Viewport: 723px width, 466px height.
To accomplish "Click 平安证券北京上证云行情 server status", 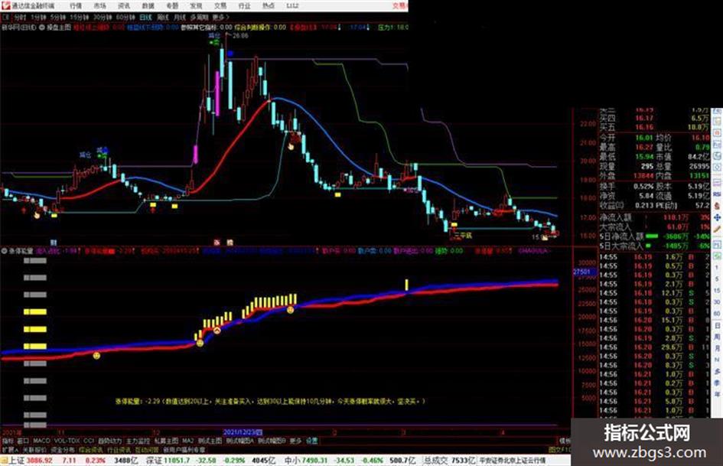I will coord(513,461).
